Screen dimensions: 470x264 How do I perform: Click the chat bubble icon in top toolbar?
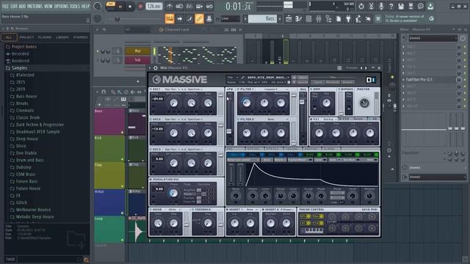(421, 7)
